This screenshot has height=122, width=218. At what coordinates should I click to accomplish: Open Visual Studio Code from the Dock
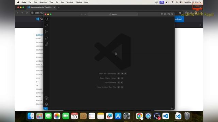click(166, 116)
